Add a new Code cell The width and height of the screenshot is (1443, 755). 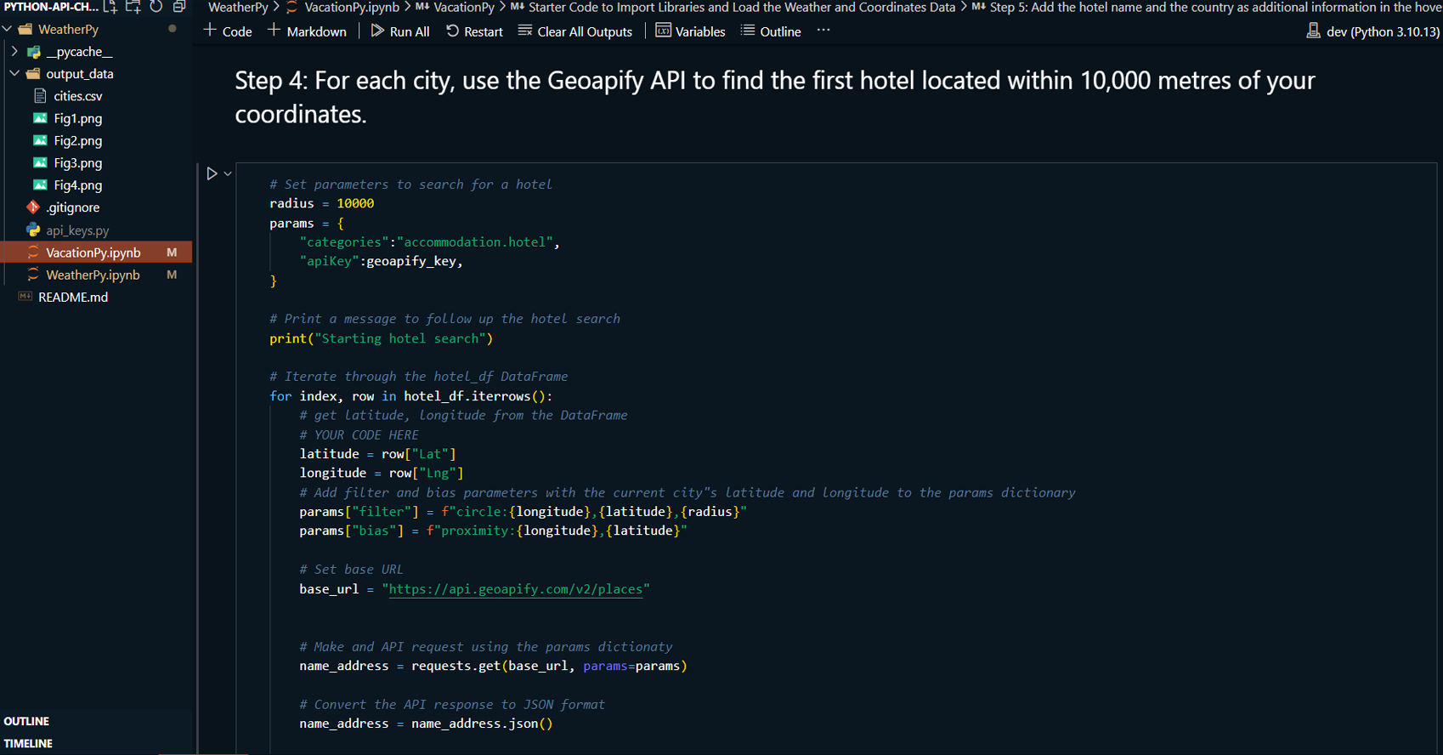click(x=228, y=31)
